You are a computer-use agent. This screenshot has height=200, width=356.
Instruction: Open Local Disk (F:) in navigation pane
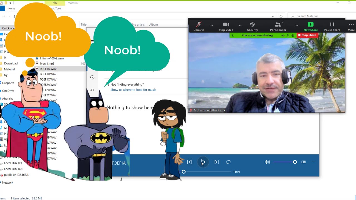tap(13, 163)
